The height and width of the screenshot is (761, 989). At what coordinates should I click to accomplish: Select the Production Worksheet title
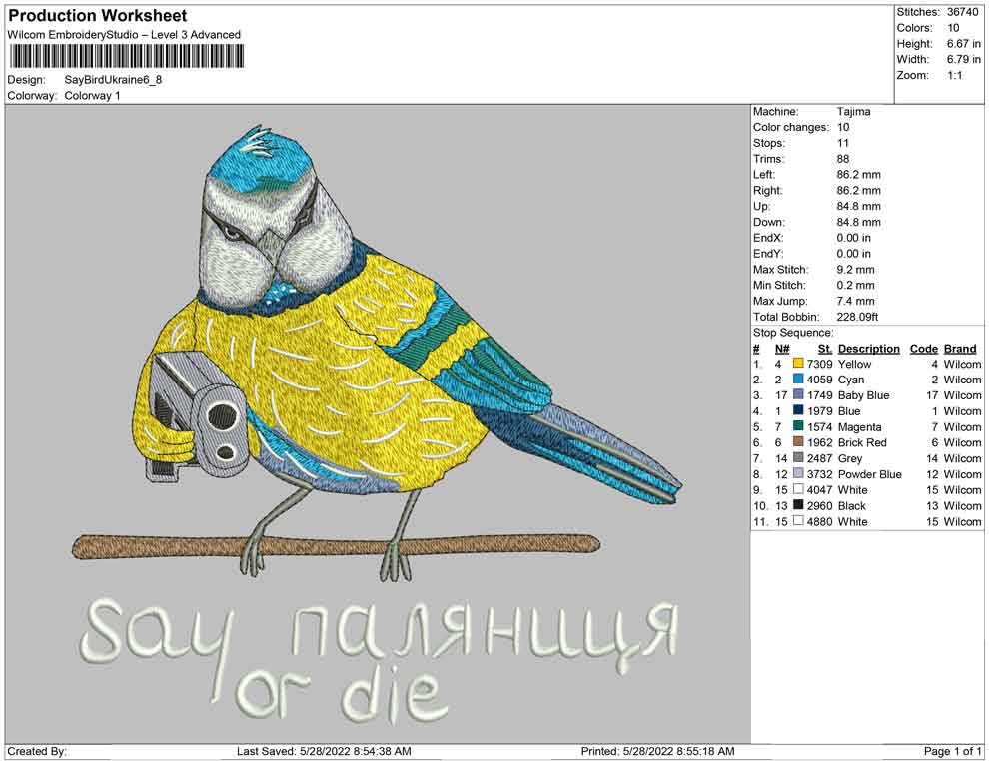(x=97, y=16)
